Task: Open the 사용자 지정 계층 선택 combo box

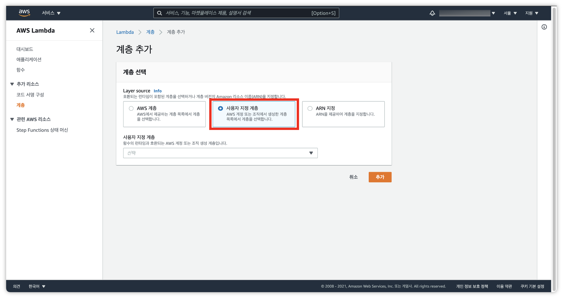Action: [x=220, y=153]
